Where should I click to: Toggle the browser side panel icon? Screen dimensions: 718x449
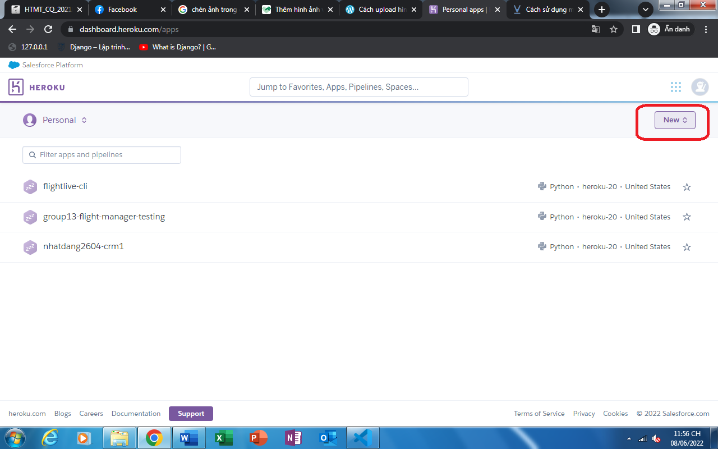pyautogui.click(x=636, y=29)
